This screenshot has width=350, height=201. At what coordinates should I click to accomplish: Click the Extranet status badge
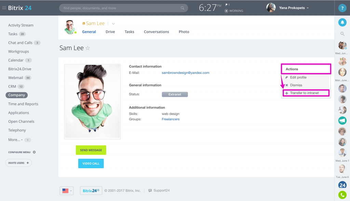tap(175, 94)
